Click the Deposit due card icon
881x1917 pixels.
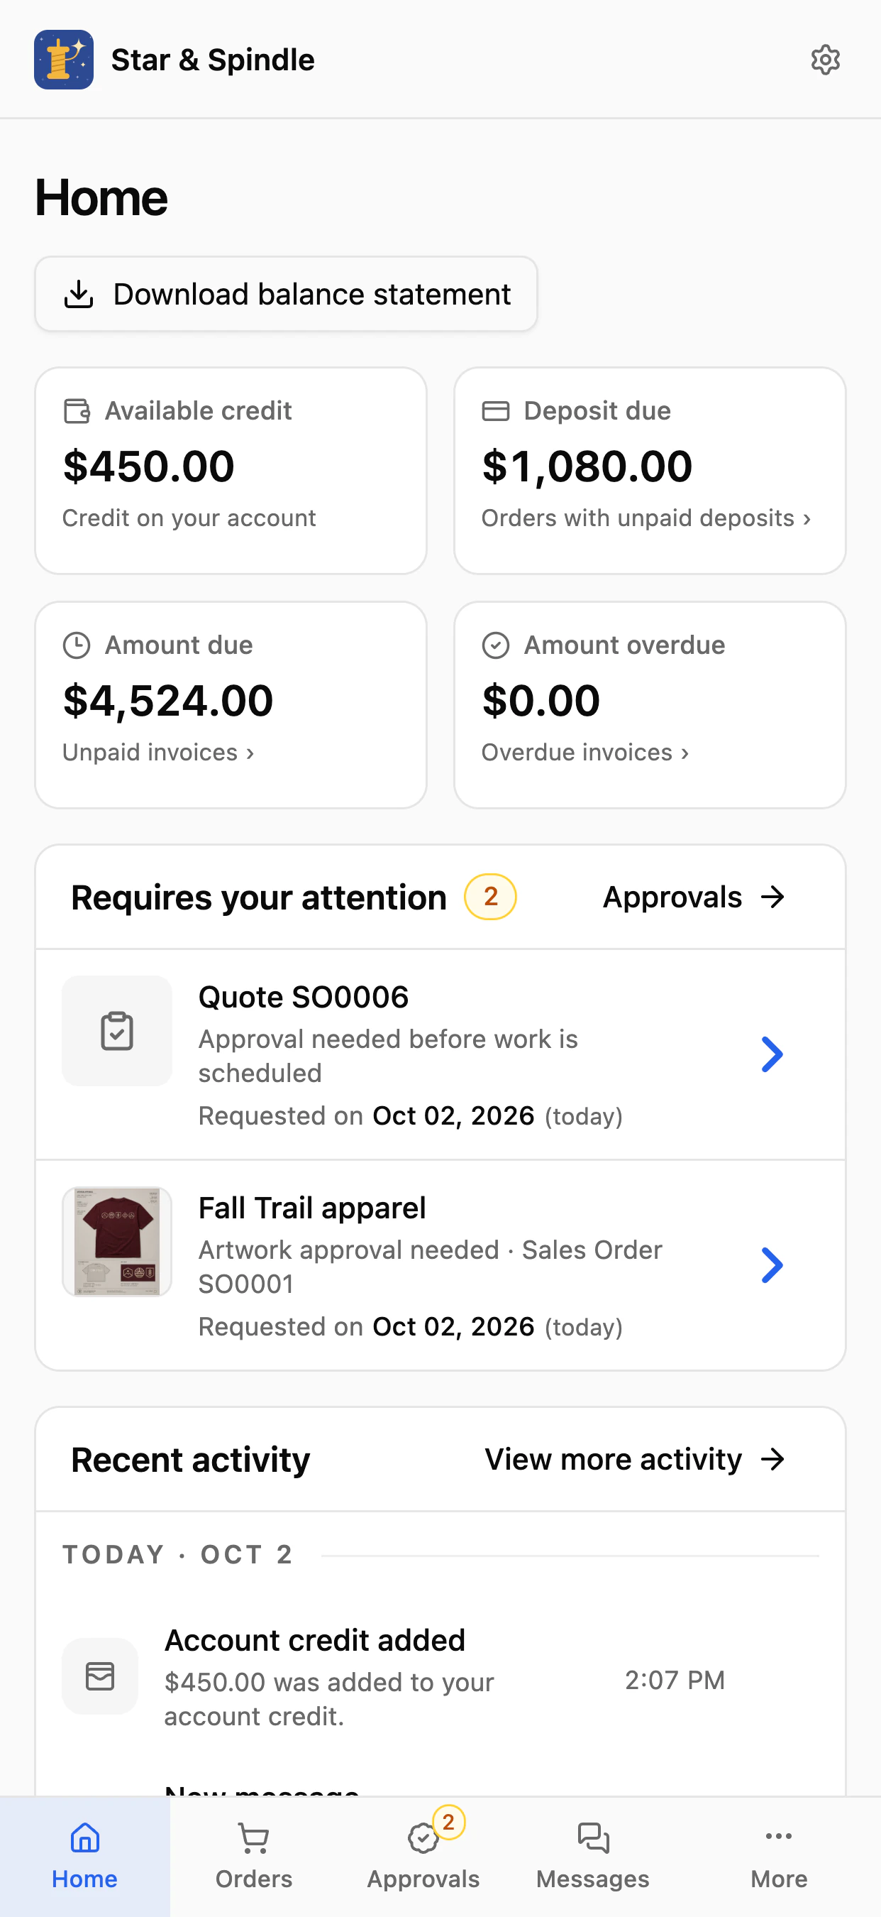[x=496, y=411]
